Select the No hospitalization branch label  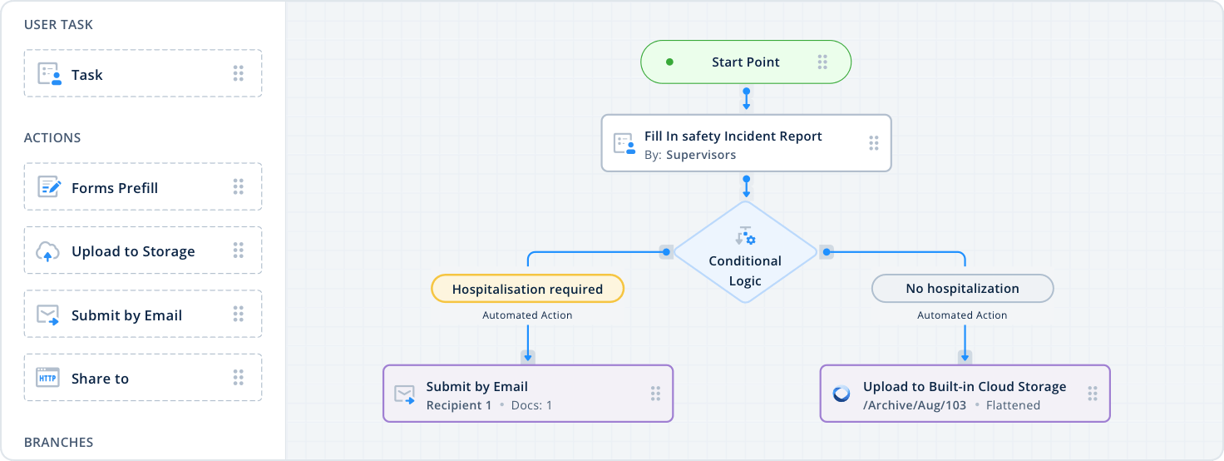coord(962,289)
